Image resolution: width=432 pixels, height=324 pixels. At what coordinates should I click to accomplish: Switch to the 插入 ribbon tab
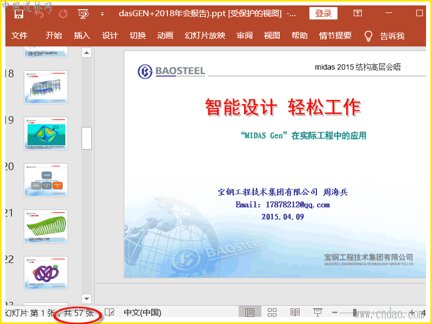tap(82, 36)
